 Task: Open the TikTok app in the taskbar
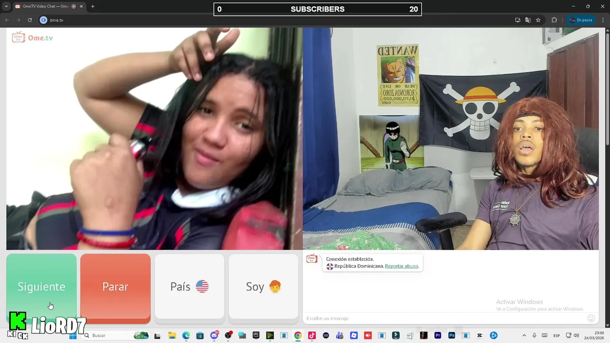(x=312, y=335)
